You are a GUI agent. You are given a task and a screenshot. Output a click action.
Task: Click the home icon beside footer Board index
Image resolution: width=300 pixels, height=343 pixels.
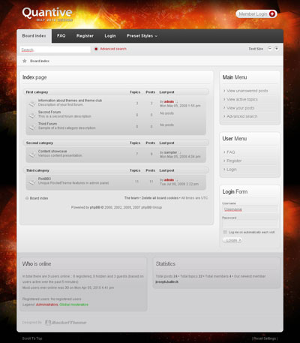(27, 198)
